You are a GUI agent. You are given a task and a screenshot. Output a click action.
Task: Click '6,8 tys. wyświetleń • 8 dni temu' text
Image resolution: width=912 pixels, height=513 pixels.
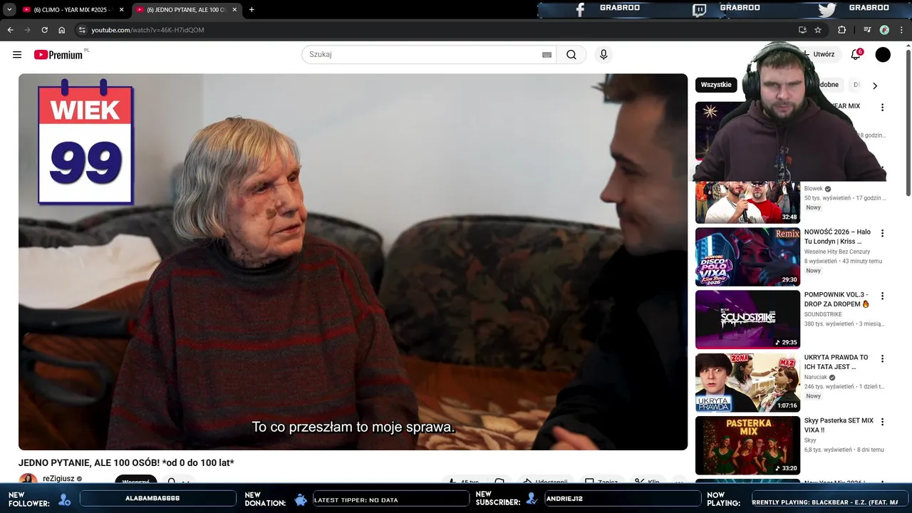click(x=844, y=450)
